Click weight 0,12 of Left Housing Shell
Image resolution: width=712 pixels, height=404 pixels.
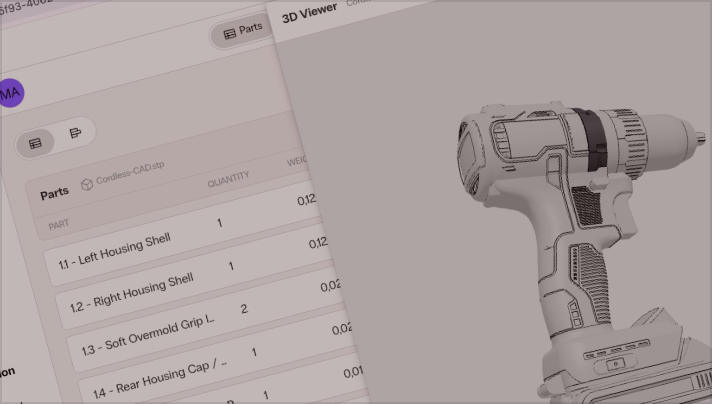(306, 200)
